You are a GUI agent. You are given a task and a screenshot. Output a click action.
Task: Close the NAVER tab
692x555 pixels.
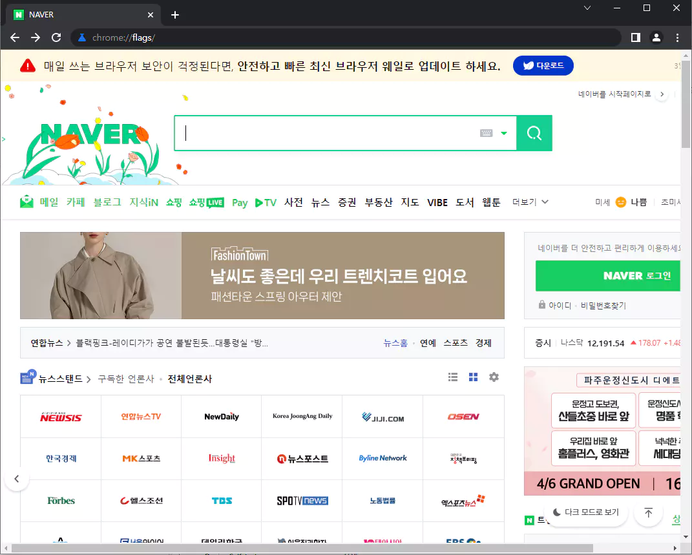click(x=151, y=15)
